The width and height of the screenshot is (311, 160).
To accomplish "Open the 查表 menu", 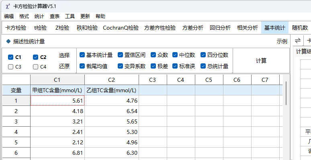I will coord(55,16).
